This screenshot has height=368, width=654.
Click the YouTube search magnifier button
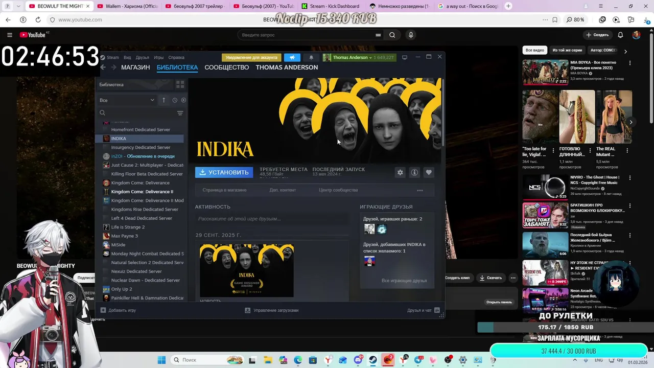pyautogui.click(x=392, y=35)
